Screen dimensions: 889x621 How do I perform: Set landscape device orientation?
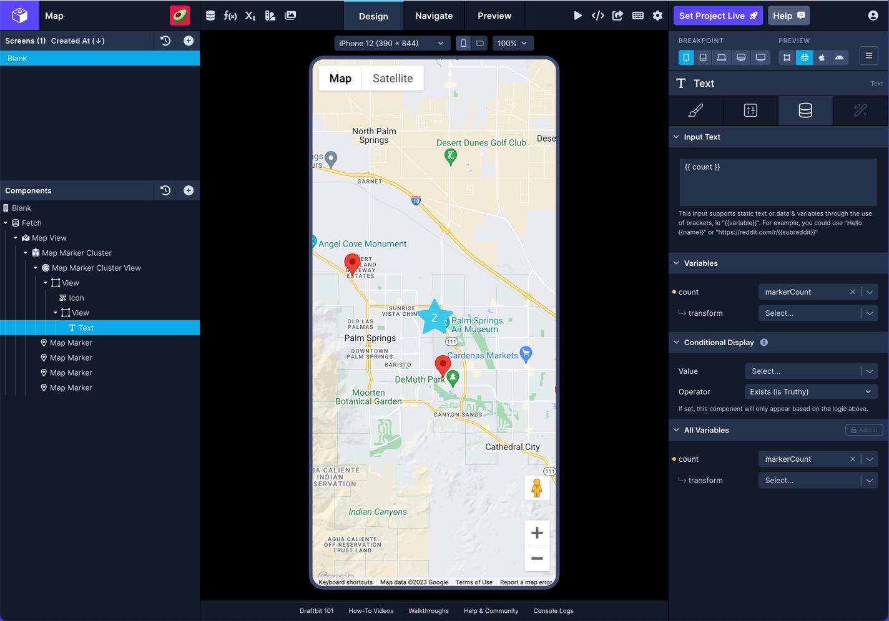tap(479, 43)
